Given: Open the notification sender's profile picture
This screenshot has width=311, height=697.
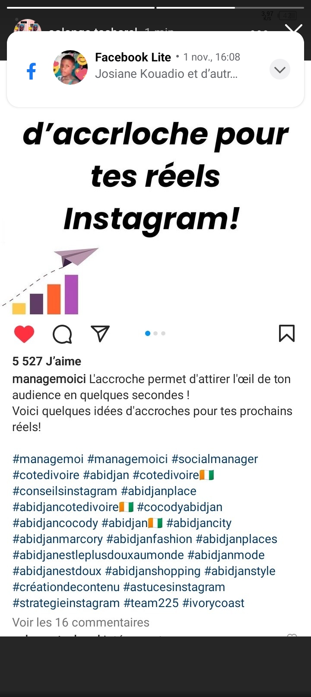Looking at the screenshot, I should point(70,67).
